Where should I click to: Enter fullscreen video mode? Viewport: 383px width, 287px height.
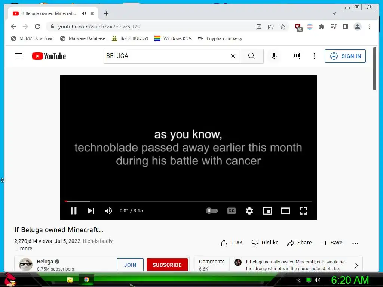pos(303,211)
